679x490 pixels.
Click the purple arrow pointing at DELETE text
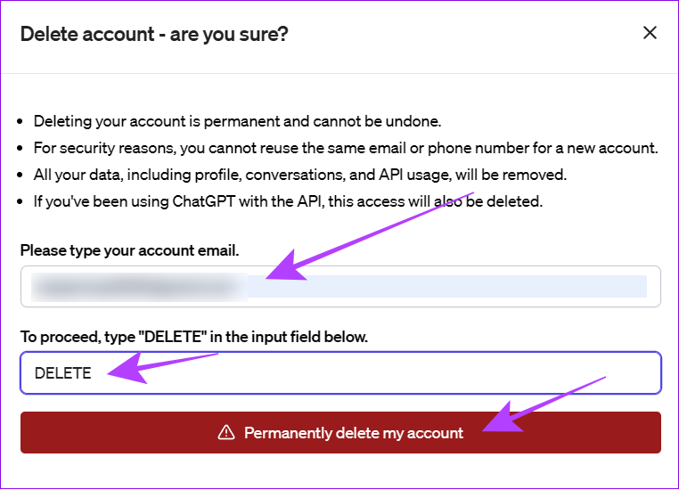163,368
